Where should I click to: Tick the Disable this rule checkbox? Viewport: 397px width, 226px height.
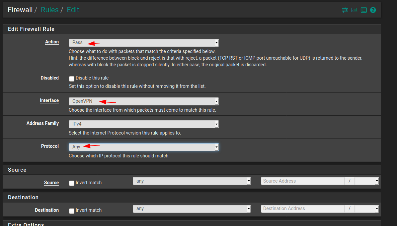(x=72, y=79)
